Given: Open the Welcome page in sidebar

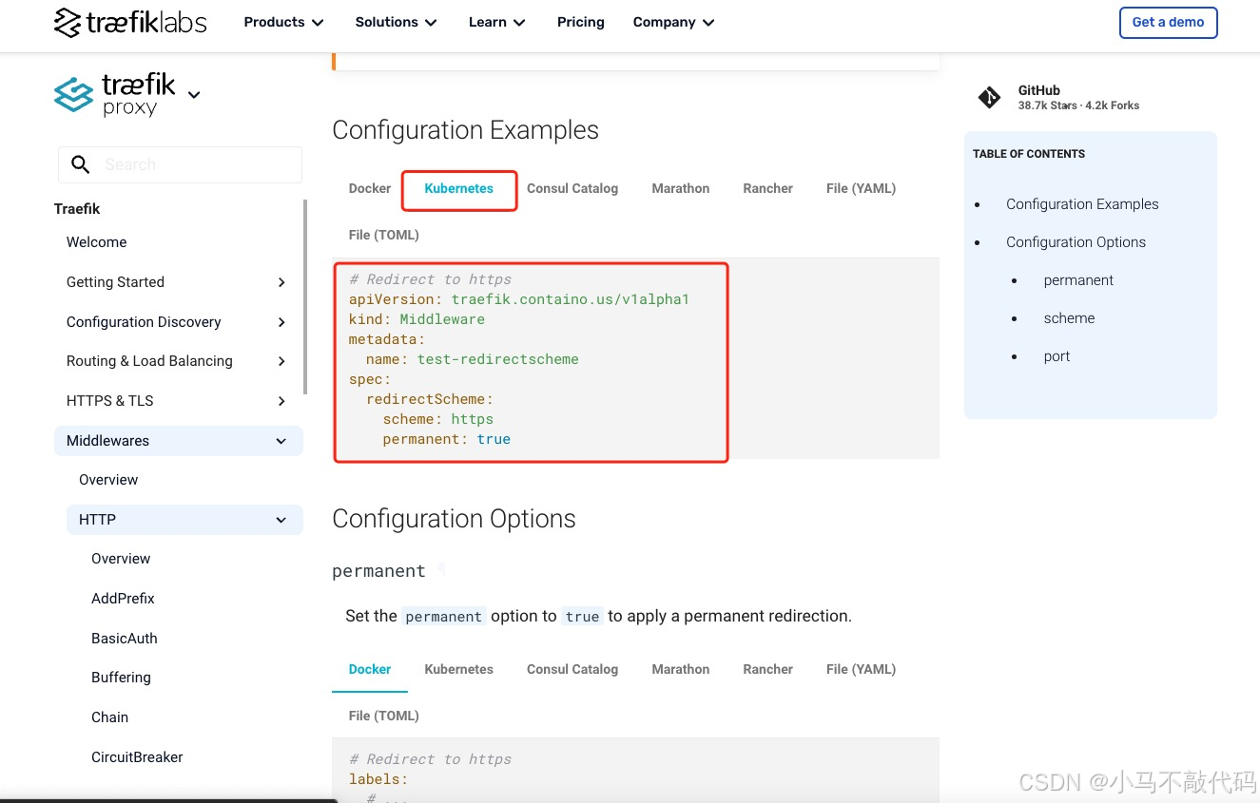Looking at the screenshot, I should pyautogui.click(x=96, y=242).
